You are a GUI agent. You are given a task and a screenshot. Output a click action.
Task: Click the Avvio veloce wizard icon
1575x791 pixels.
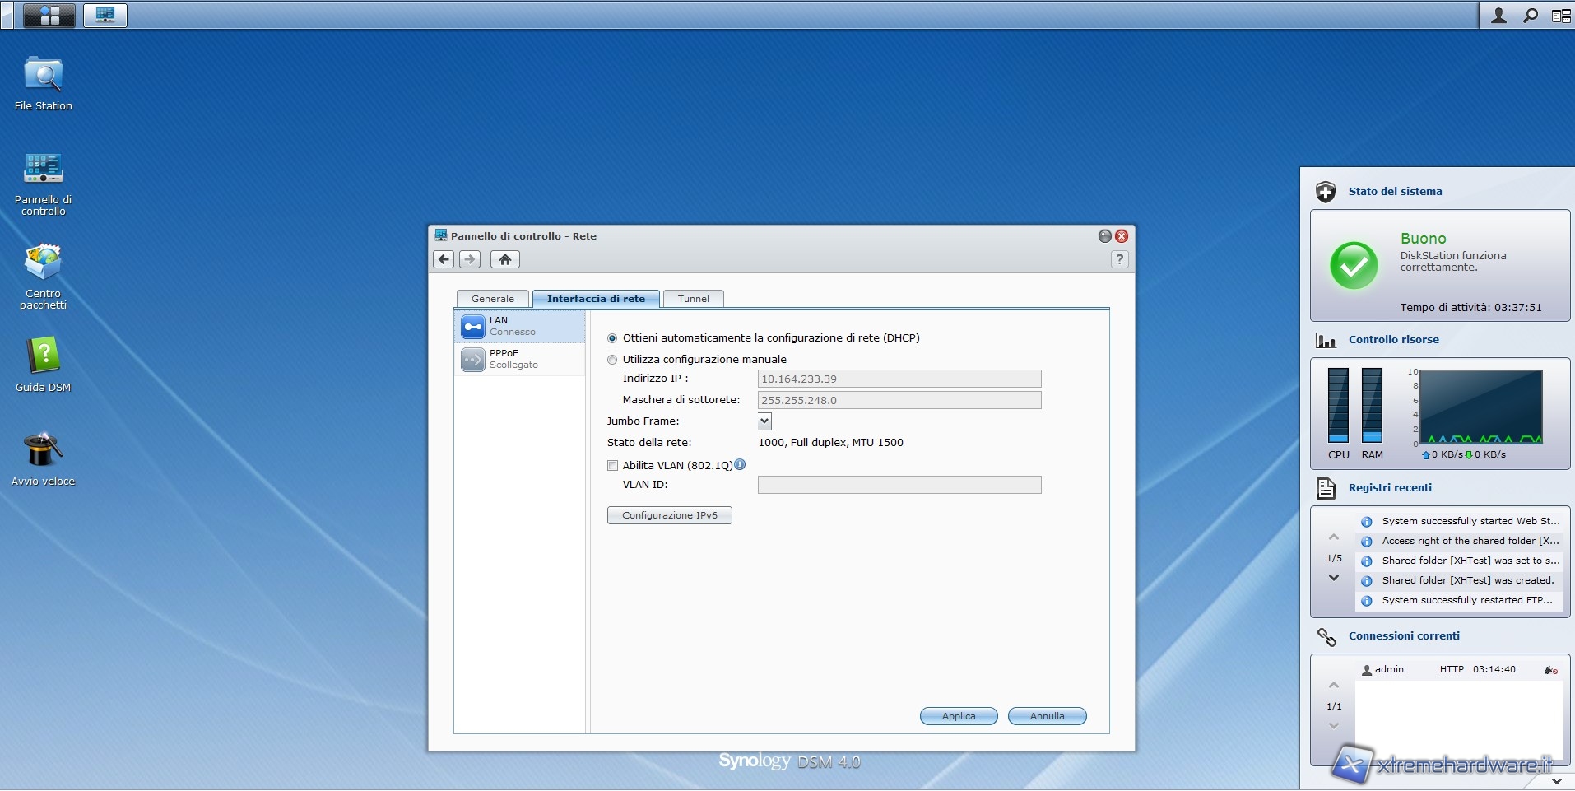(43, 451)
